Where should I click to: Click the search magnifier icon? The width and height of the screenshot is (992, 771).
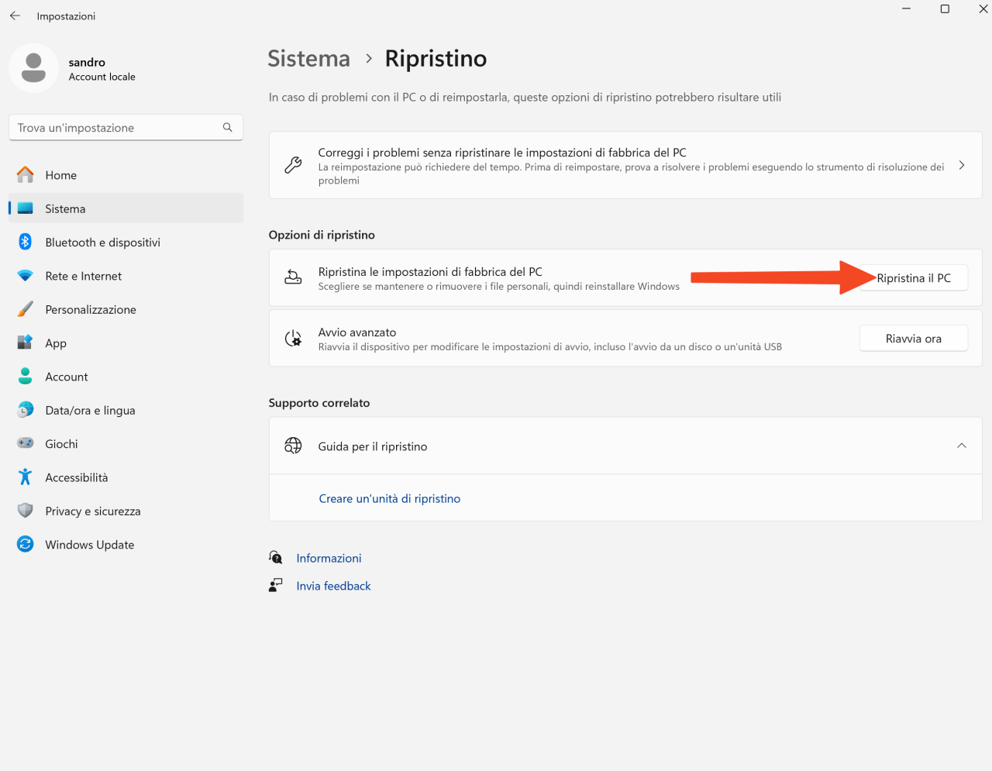click(x=227, y=127)
